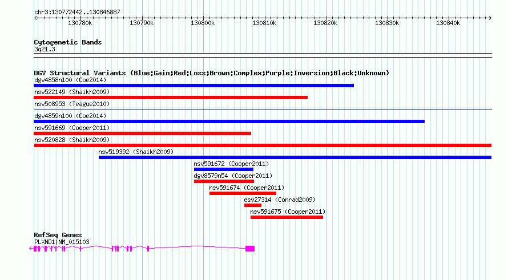Viewport: 508px width, 280px height.
Task: Click the nsv519392 (Shaikh2009) blue gain bar
Action: click(295, 157)
